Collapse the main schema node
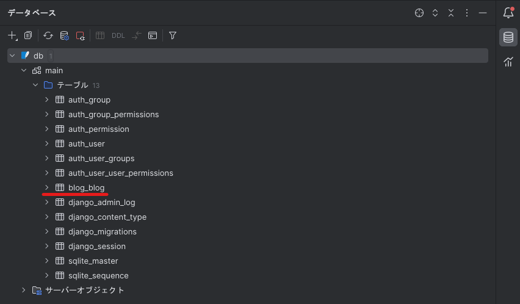 tap(24, 71)
